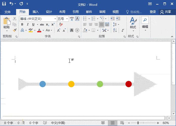
Task: Click the 登录 sign-in link
Action: tap(153, 12)
